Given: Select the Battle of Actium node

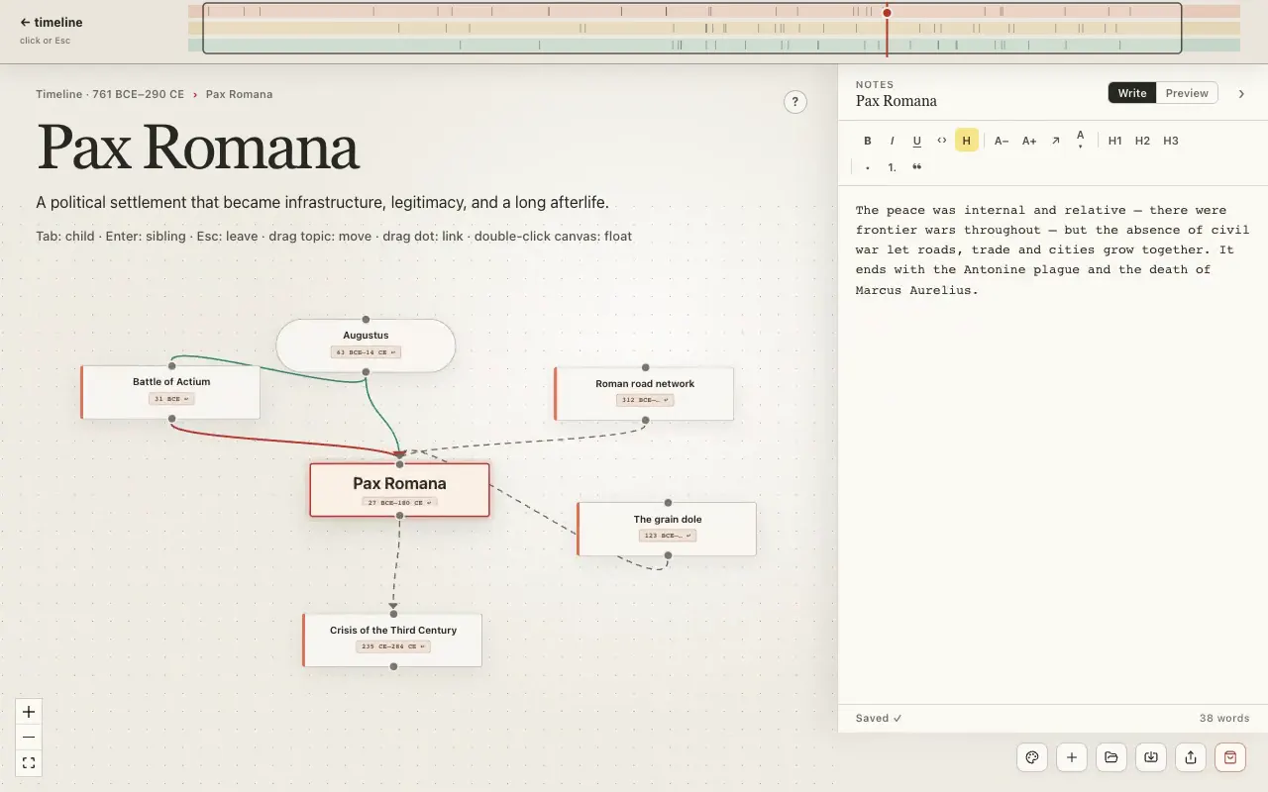Looking at the screenshot, I should tap(171, 392).
